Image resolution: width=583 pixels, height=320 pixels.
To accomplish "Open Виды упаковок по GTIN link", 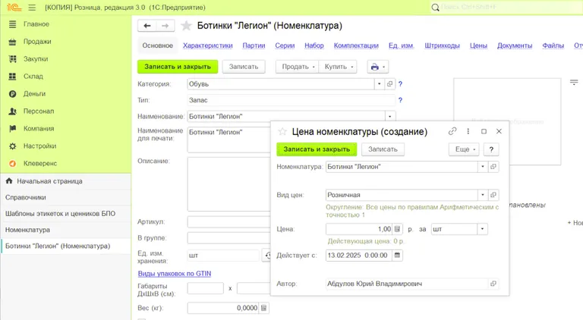I will [x=175, y=274].
